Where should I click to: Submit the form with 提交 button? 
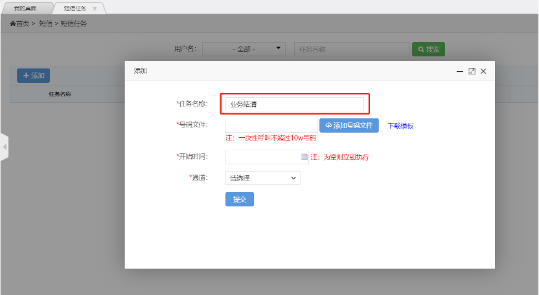239,199
